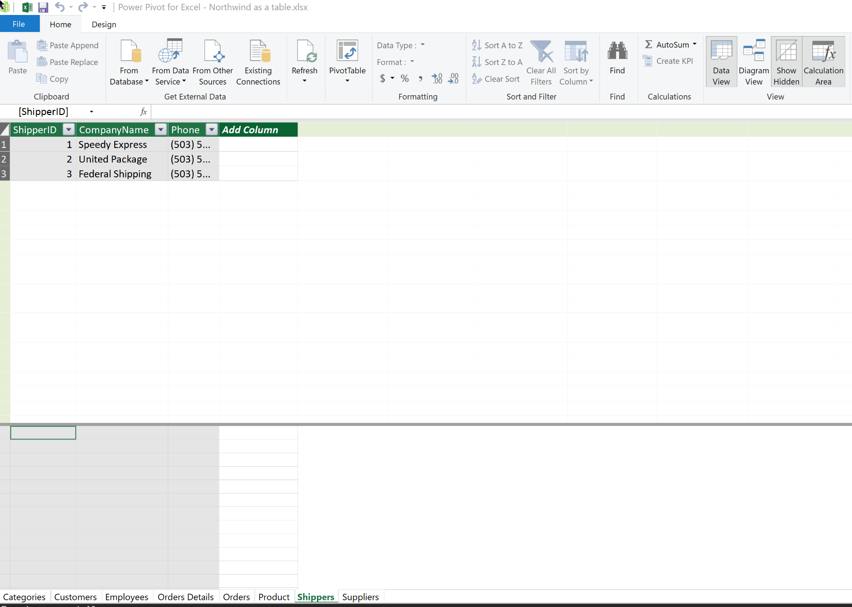Select the United Package cell
Viewport: 852px width, 607px height.
tap(122, 159)
